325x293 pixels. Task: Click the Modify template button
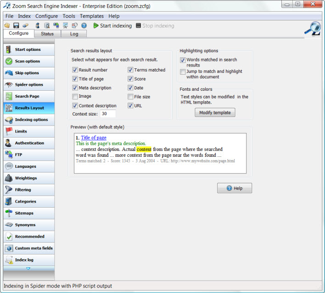pos(215,112)
